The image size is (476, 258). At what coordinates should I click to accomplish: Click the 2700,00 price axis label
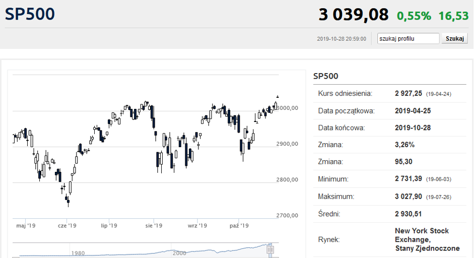click(x=287, y=216)
